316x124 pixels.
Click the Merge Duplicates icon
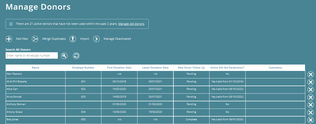[x=35, y=39]
